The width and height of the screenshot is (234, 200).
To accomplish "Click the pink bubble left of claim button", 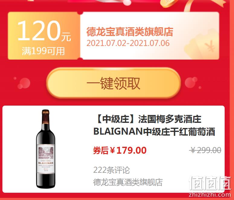I will 24,83.
